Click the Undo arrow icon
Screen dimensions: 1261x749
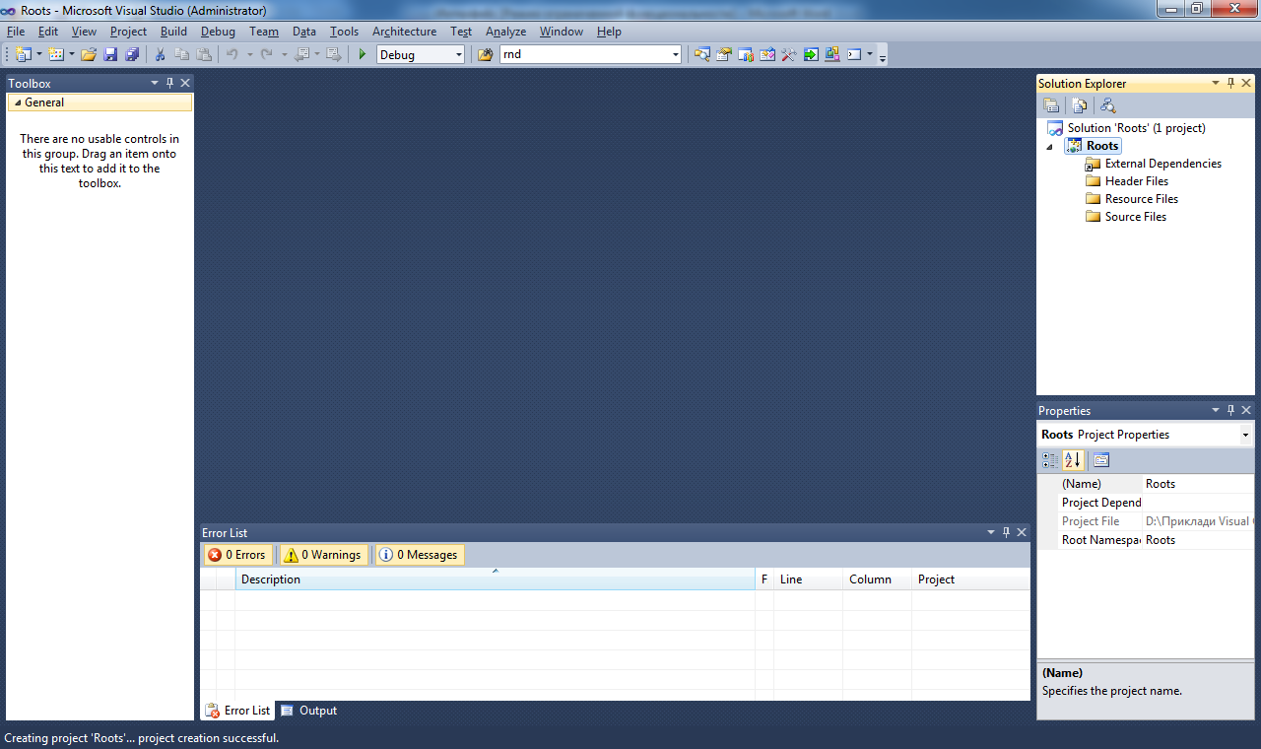(232, 54)
